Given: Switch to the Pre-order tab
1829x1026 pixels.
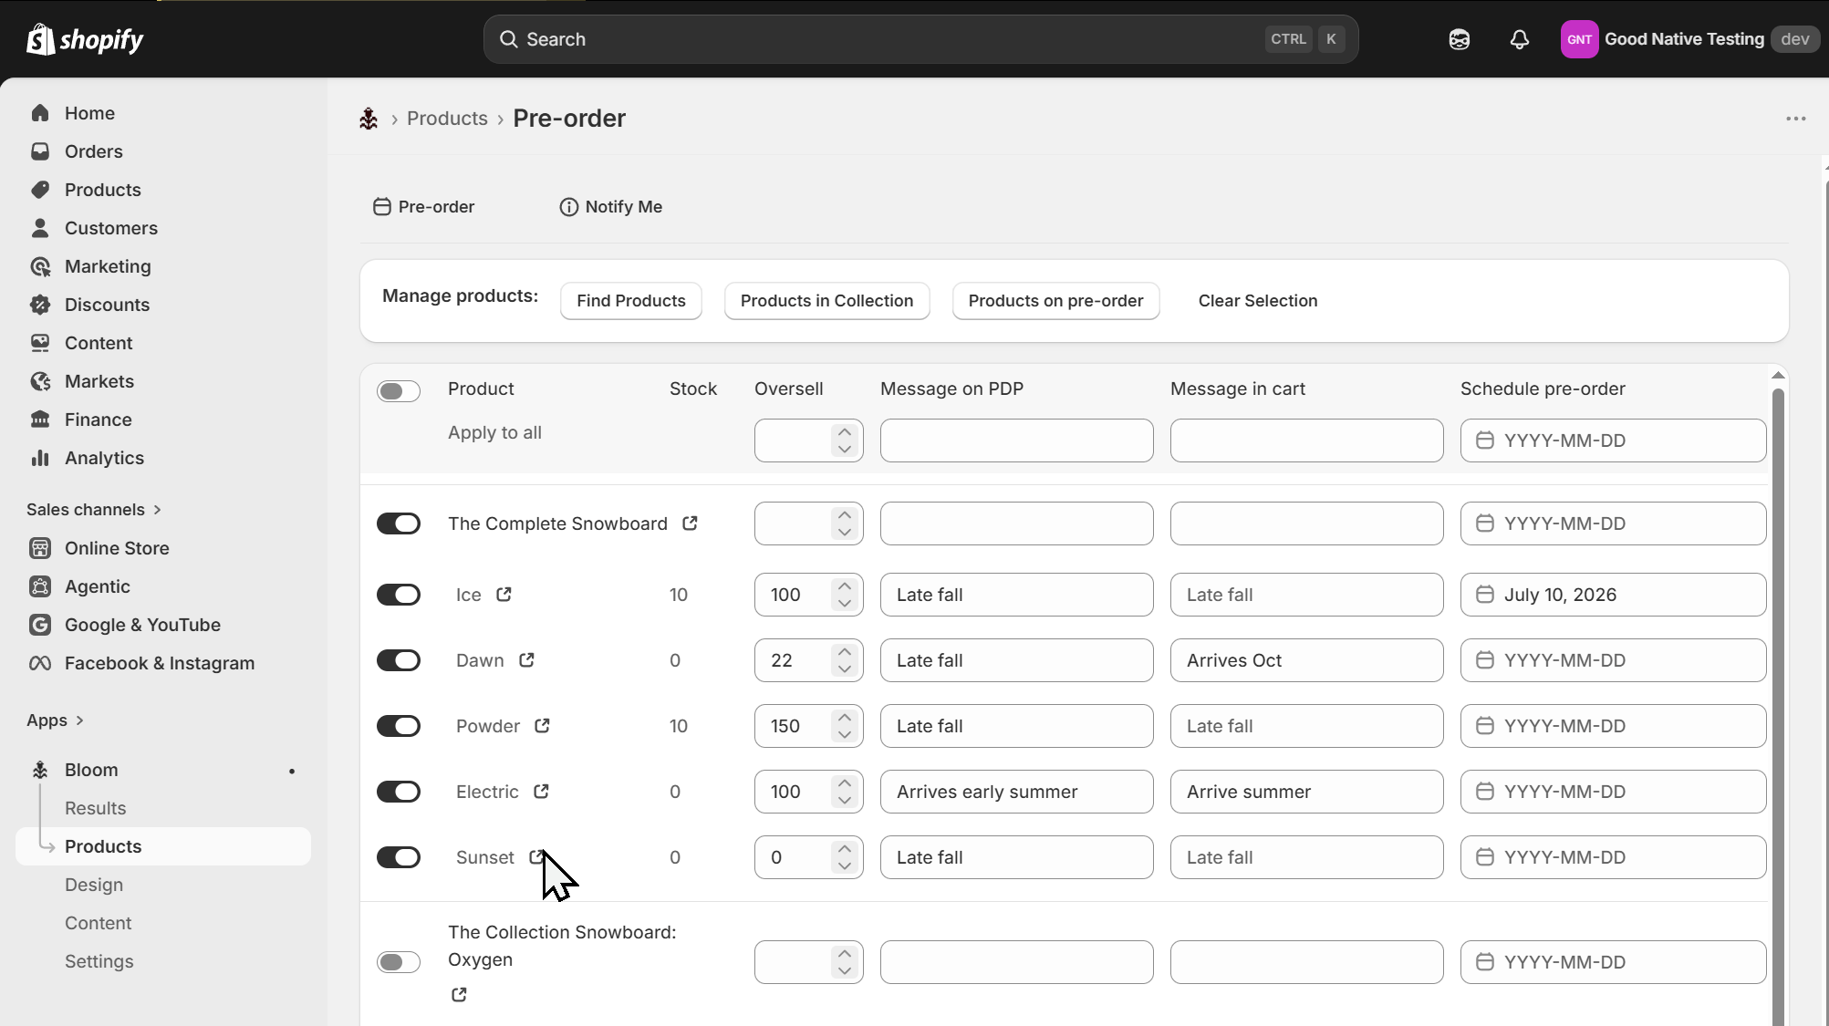Looking at the screenshot, I should [424, 207].
